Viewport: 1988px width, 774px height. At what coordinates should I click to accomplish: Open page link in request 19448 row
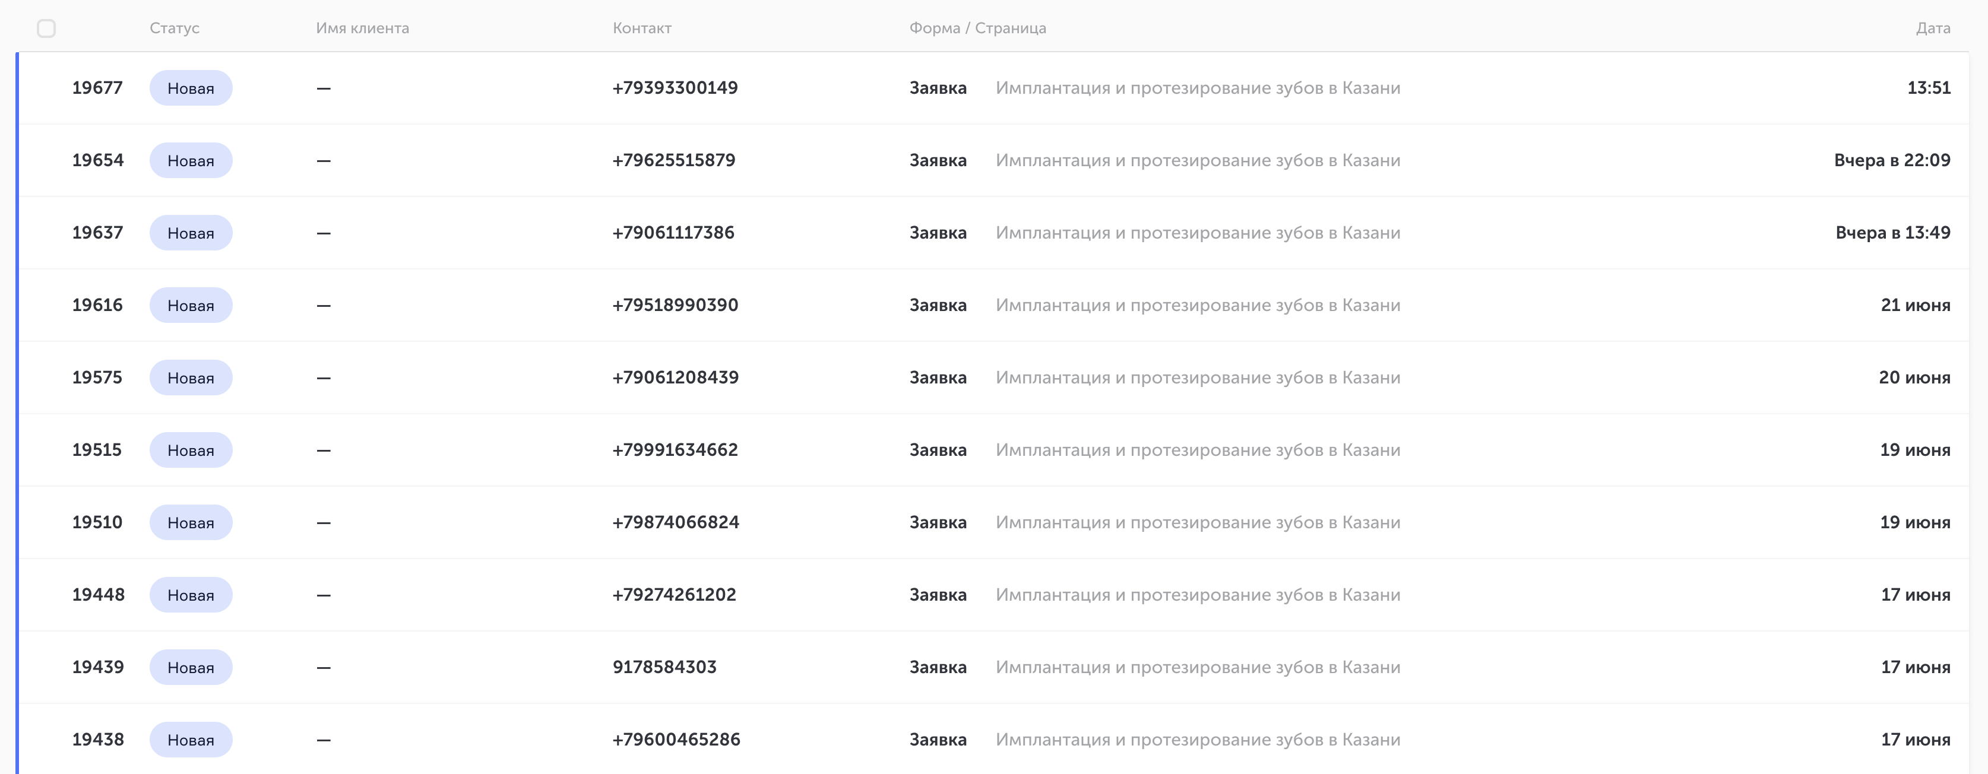coord(1197,595)
